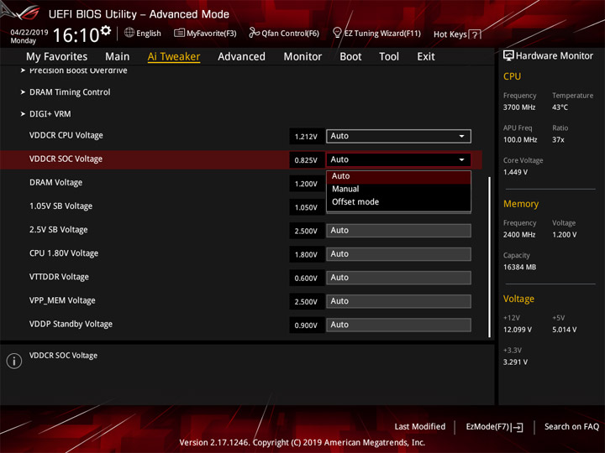Select the 1.05V SB Voltage label

61,206
